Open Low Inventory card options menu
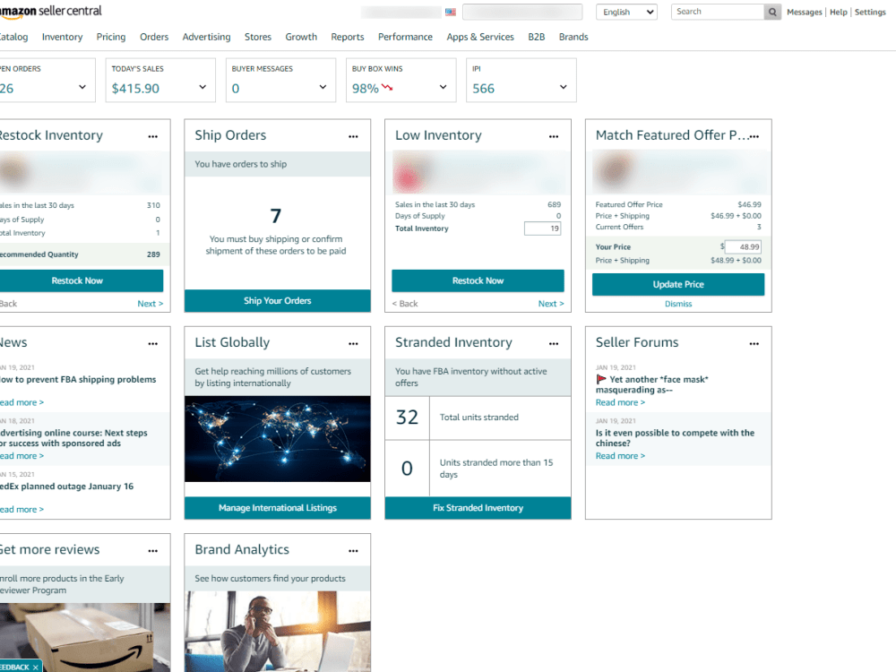This screenshot has height=672, width=896. pyautogui.click(x=554, y=136)
